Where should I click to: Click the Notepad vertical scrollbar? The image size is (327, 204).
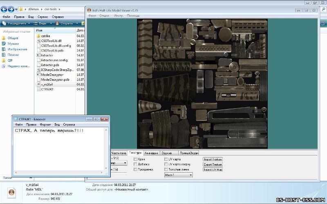point(106,149)
